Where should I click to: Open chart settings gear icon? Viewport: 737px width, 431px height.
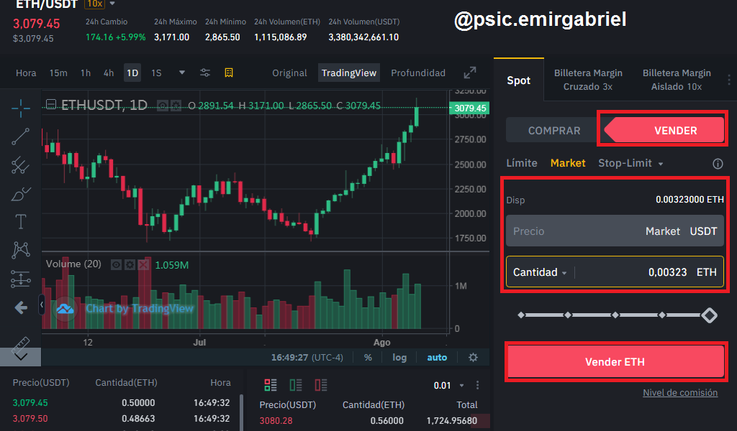pyautogui.click(x=474, y=357)
